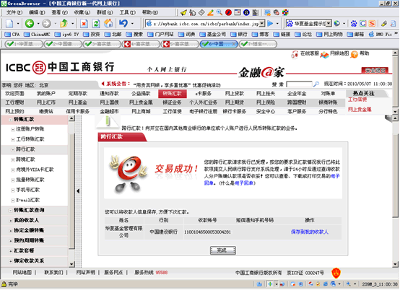
Task: Click the red X stop loading icon
Action: point(84,24)
